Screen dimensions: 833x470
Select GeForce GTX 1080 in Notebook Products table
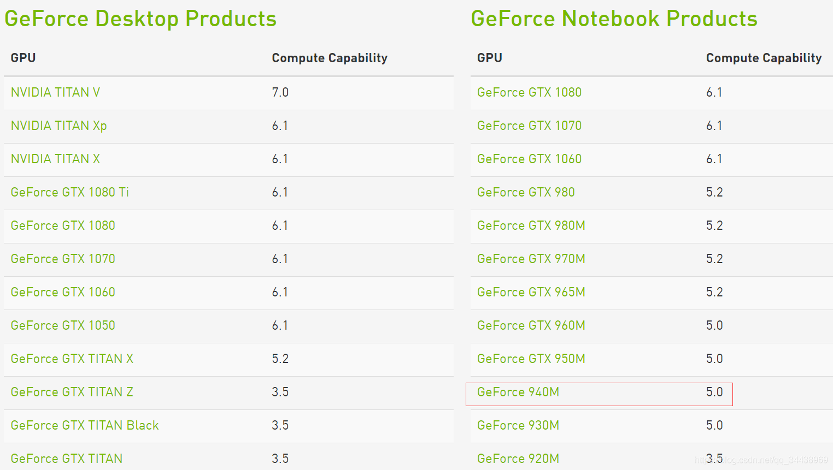[x=529, y=92]
